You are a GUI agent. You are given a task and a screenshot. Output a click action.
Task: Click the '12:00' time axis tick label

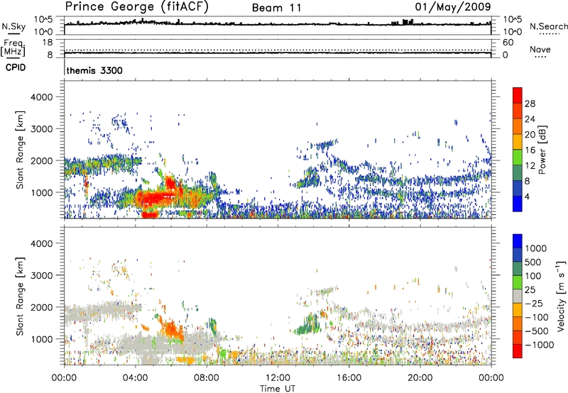coord(278,378)
